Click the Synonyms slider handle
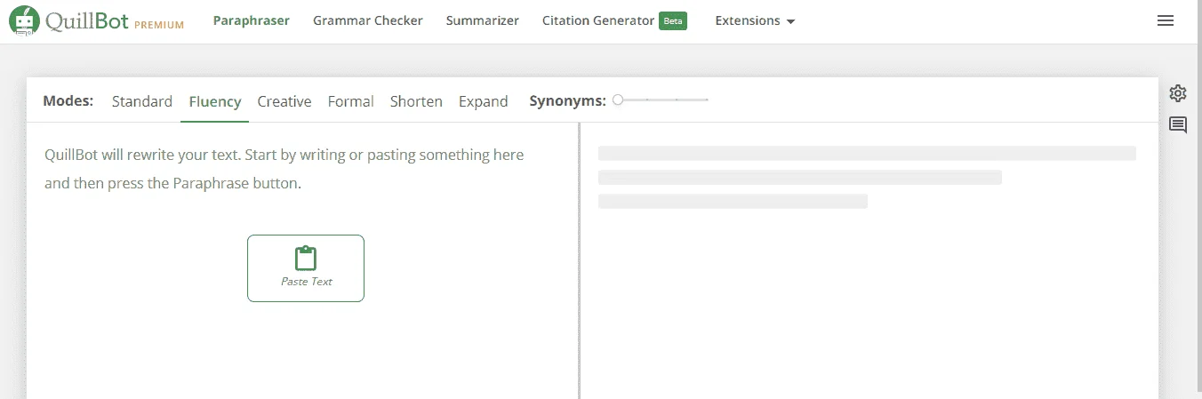Screen dimensions: 1202x399 coord(618,100)
